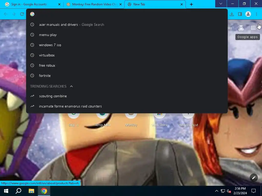Pick the 'free robux' suggestion

[127, 65]
